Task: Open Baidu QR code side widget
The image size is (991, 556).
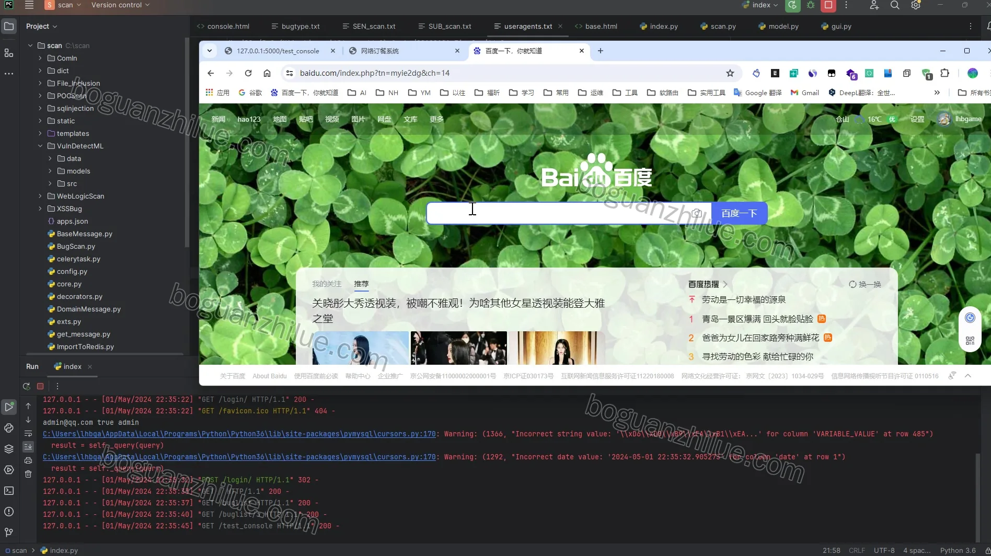Action: 970,341
